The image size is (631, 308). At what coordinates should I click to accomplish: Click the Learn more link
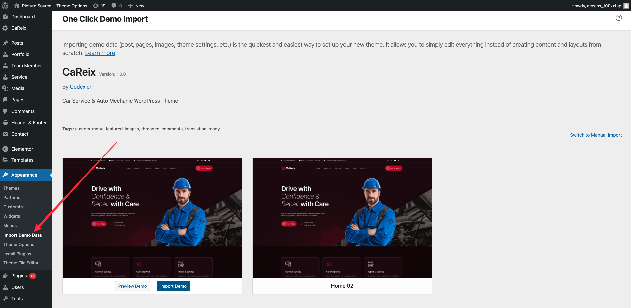coord(100,53)
